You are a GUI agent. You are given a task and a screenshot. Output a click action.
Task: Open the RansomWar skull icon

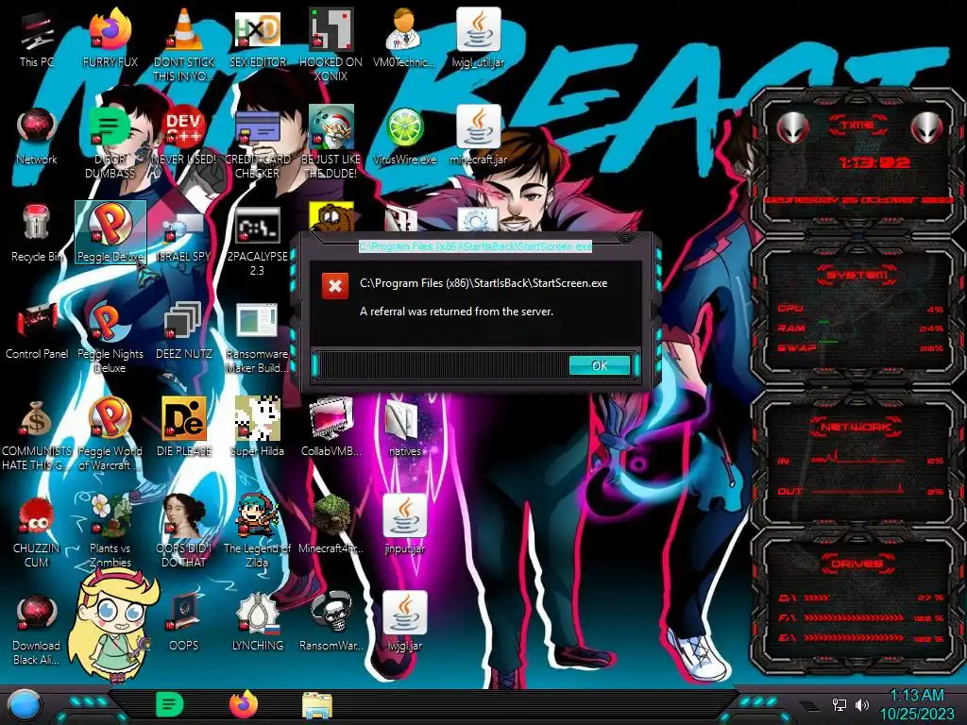[x=331, y=623]
